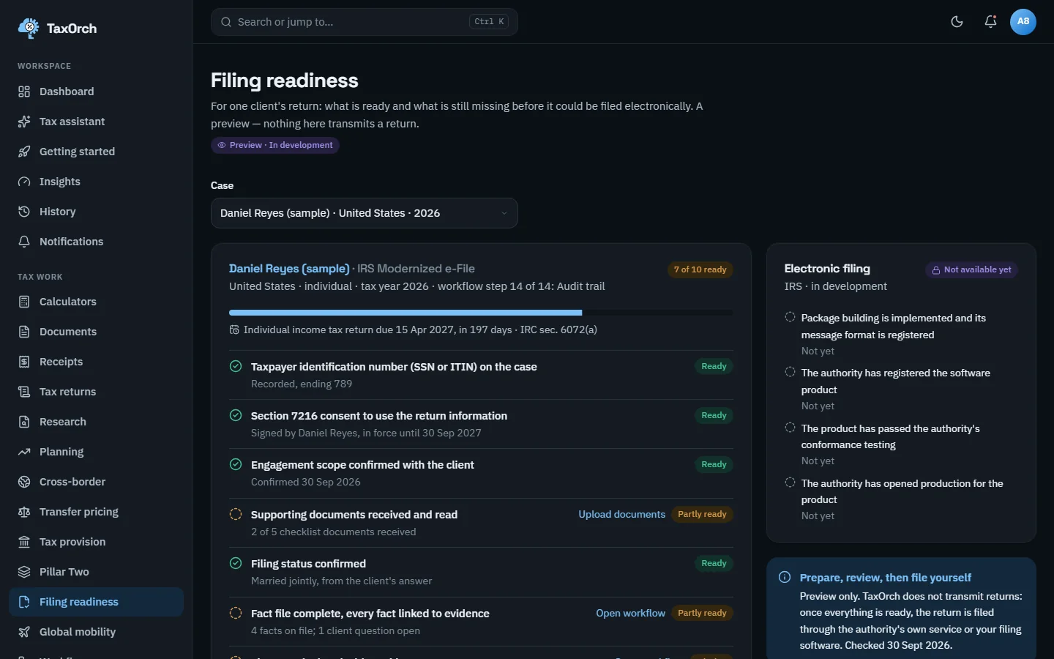Click the Global mobility plane icon
This screenshot has width=1054, height=659.
24,632
